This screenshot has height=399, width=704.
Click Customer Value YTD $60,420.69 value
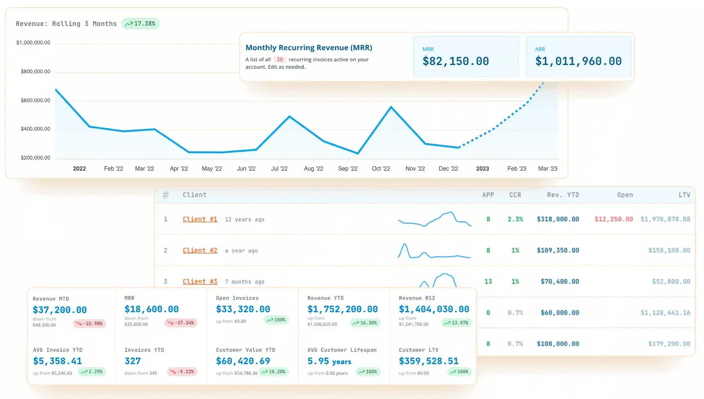(243, 361)
